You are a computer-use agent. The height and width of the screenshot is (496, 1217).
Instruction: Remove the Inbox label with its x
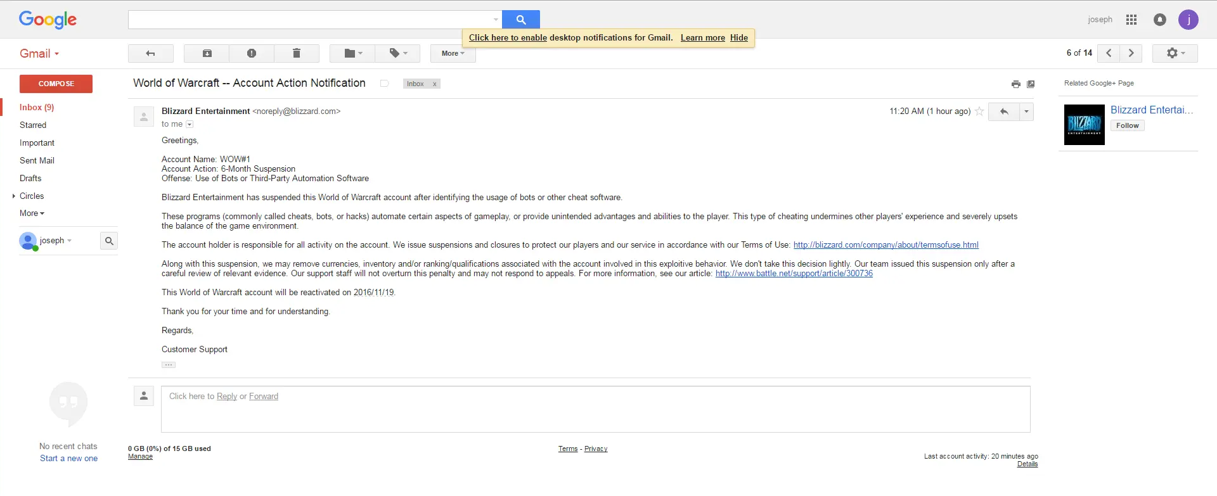(x=434, y=84)
